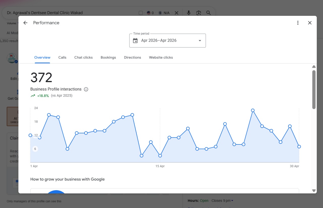The width and height of the screenshot is (323, 208).
Task: Start voice search with microphone icon
Action: coord(189,13)
